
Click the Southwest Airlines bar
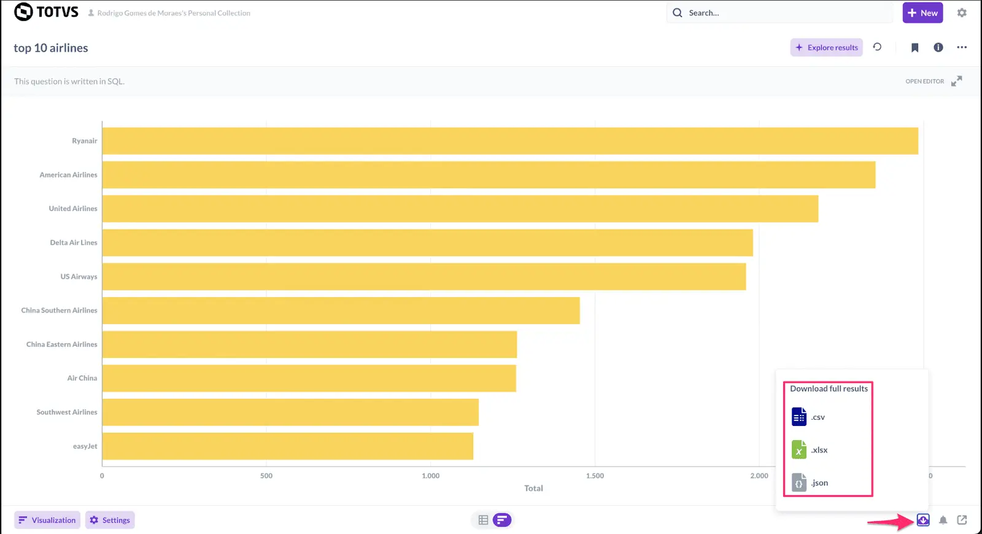pyautogui.click(x=290, y=412)
